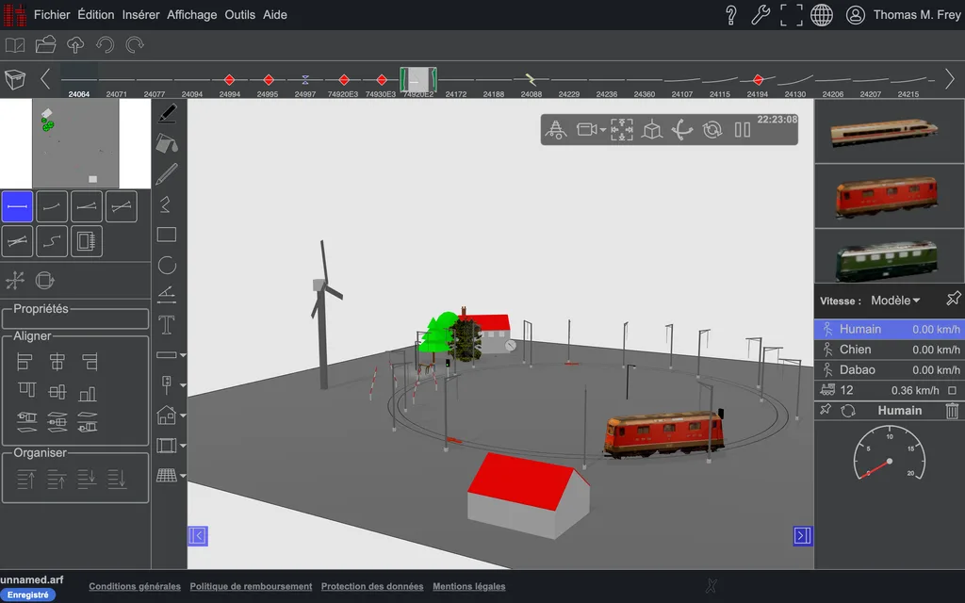Open the Insérer menu
This screenshot has width=965, height=603.
140,15
